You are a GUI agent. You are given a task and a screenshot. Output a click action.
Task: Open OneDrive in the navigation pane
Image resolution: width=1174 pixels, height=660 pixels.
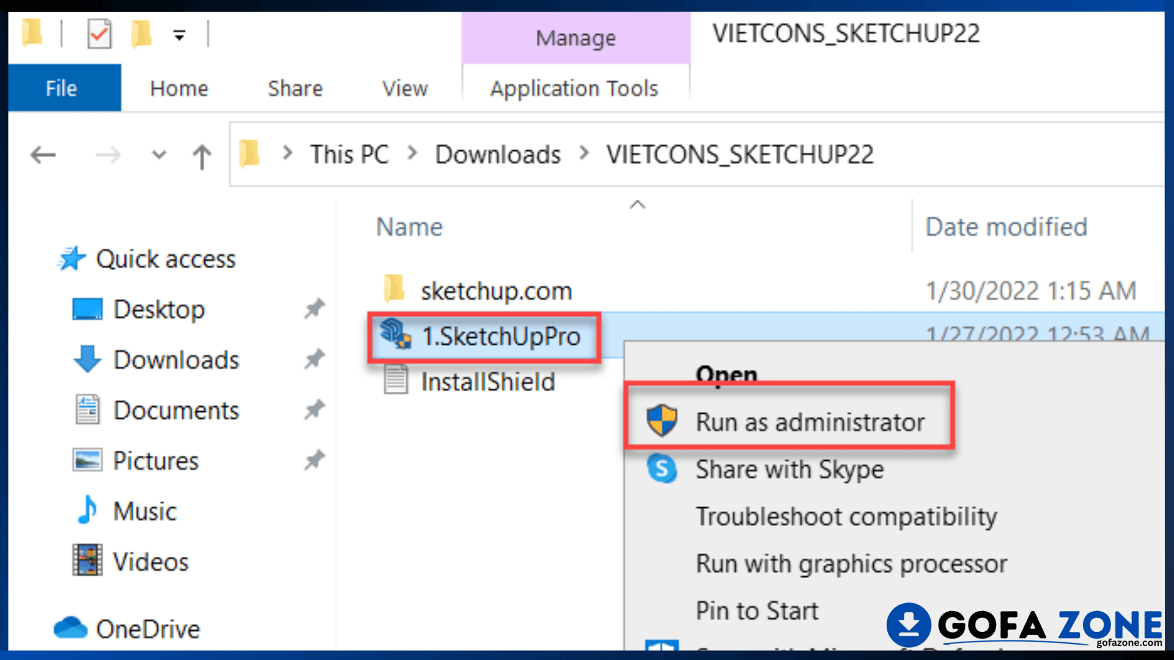147,629
